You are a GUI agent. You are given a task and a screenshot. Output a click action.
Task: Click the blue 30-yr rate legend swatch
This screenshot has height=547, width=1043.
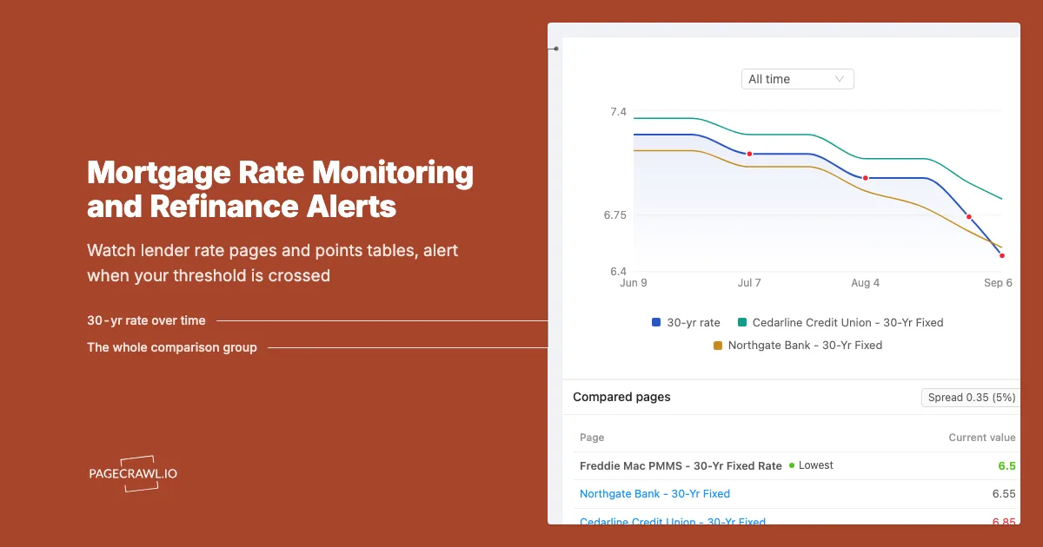point(656,322)
